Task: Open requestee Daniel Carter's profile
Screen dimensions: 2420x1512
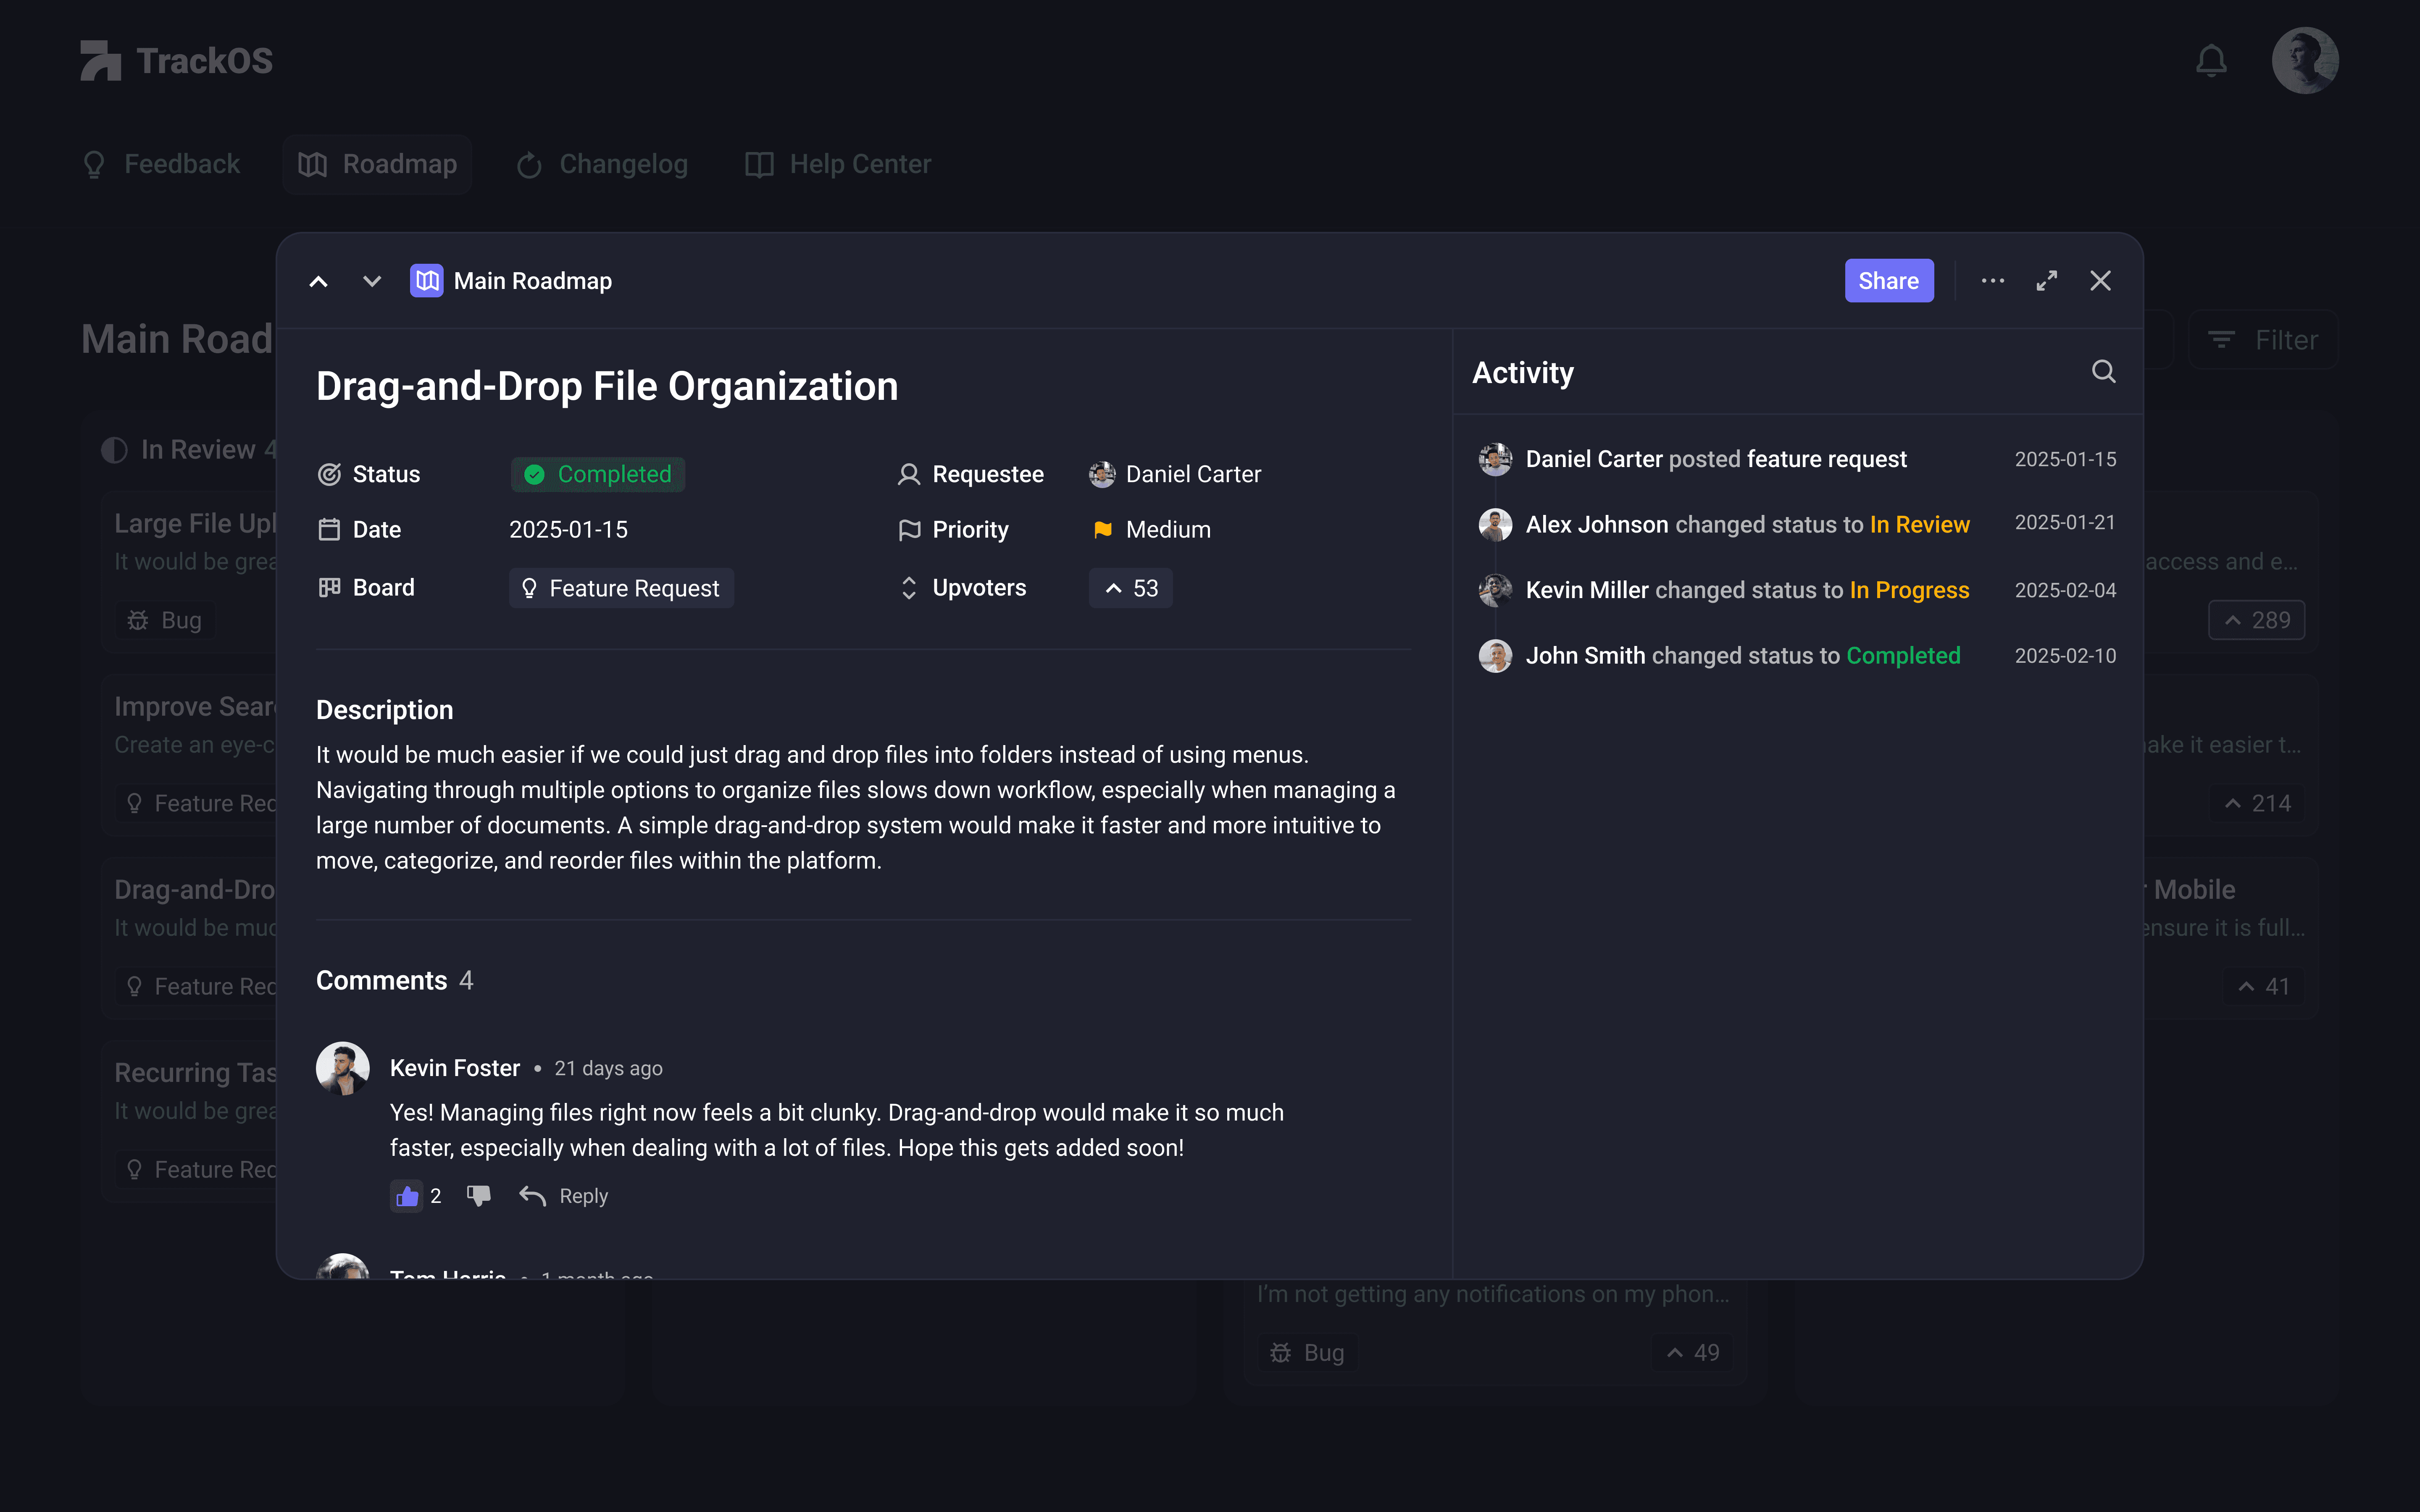Action: 1175,474
